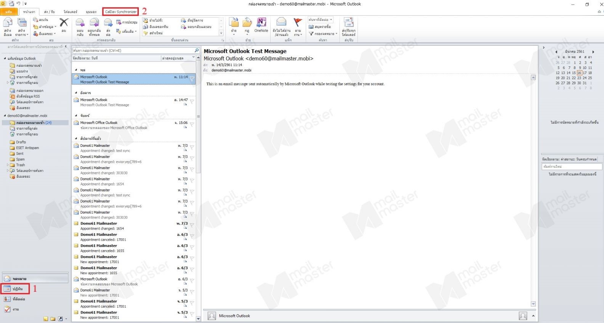Flag the 'Appointment canceled: 1655' message

pyautogui.click(x=192, y=247)
